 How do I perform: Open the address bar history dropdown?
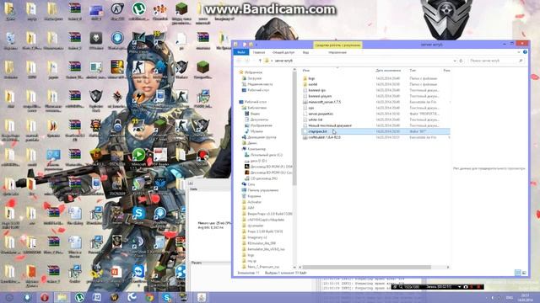pos(455,61)
